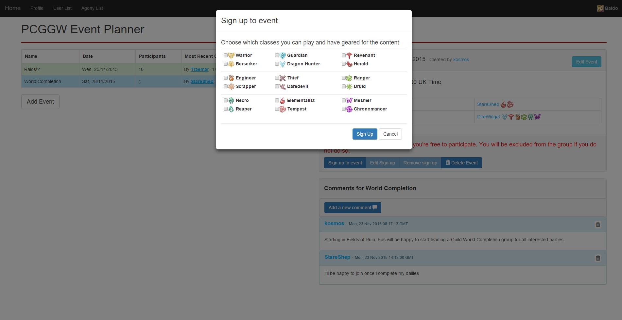The height and width of the screenshot is (320, 622).
Task: Click the Add Event button
Action: point(40,102)
